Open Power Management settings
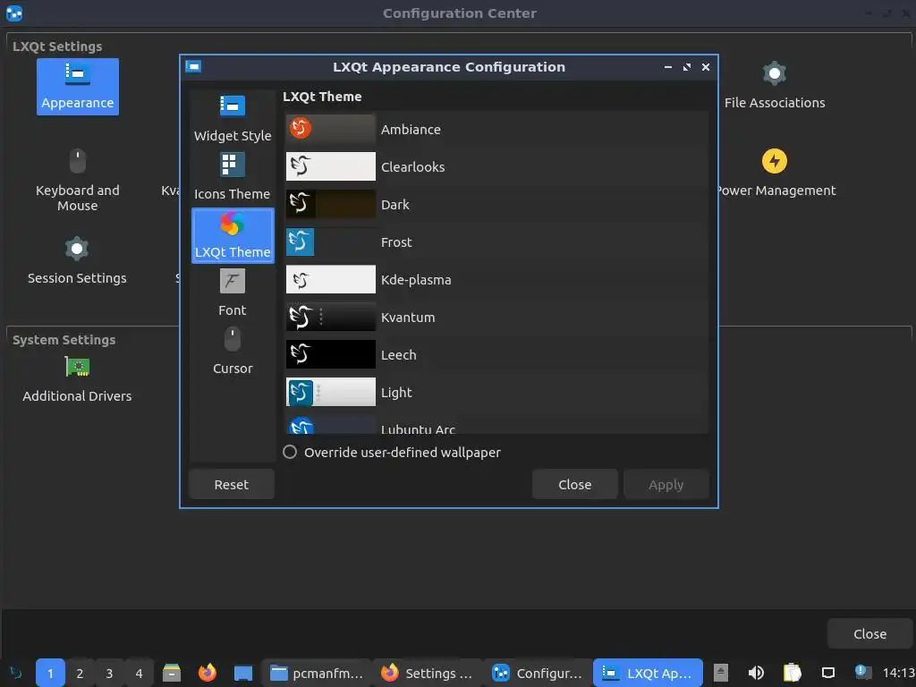The image size is (916, 687). coord(775,174)
